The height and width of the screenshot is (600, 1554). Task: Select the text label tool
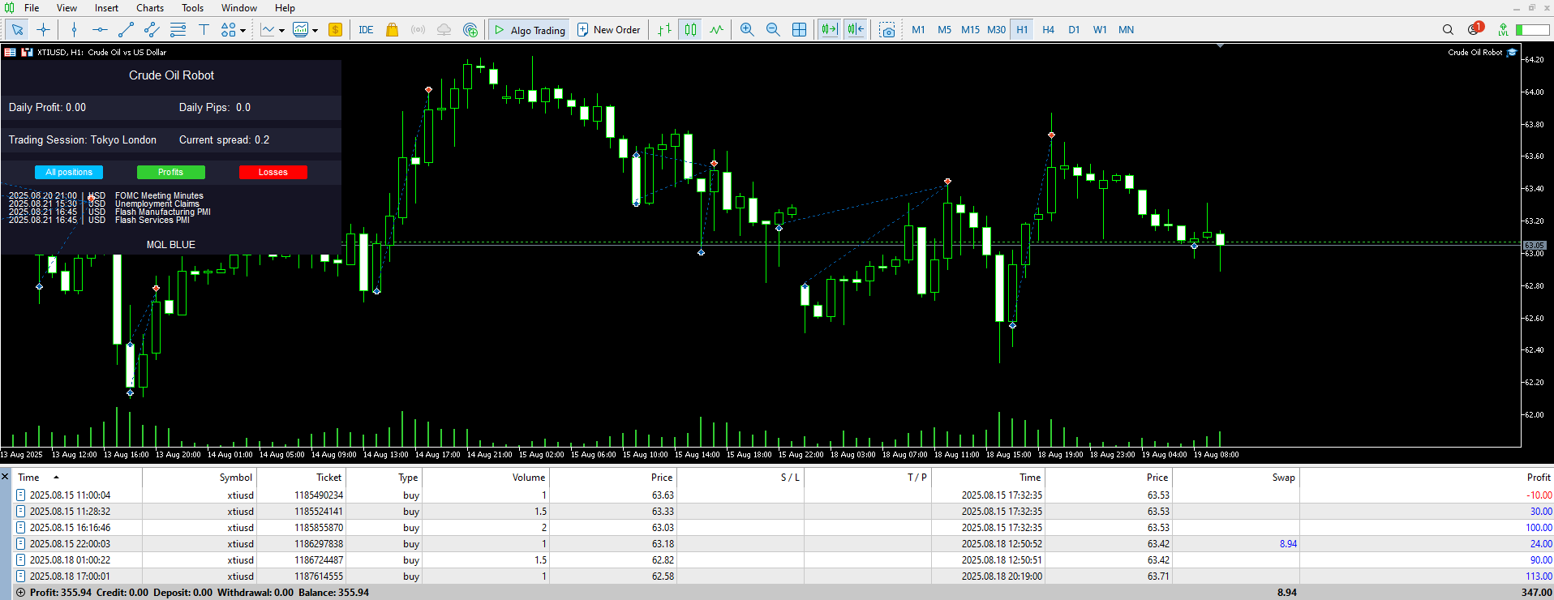click(x=204, y=30)
